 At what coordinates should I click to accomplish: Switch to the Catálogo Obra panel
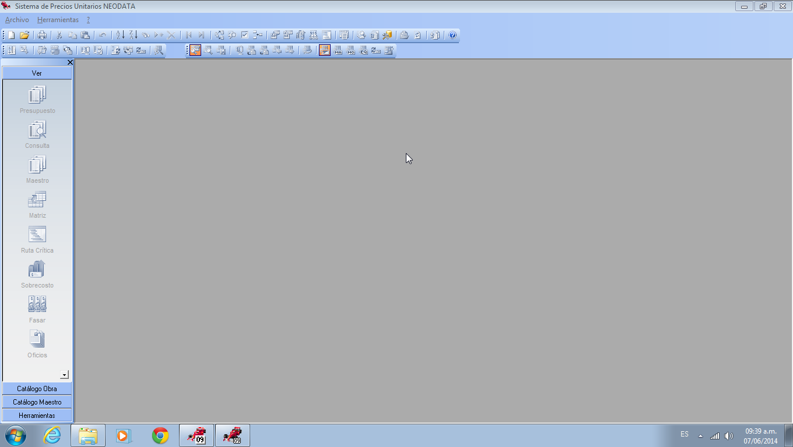[37, 388]
